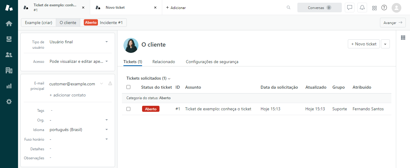Viewport: 410px width, 168px height.
Task: Sort by 'Status do ticket' column header
Action: 156,87
